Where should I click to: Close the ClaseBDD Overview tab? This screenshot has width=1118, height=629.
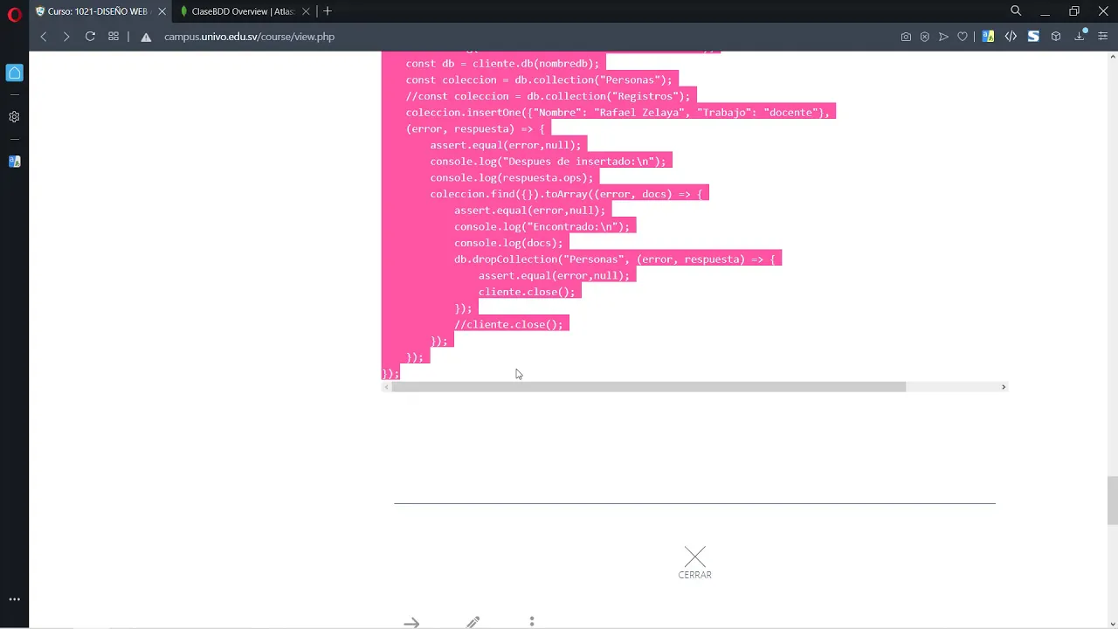(x=306, y=11)
